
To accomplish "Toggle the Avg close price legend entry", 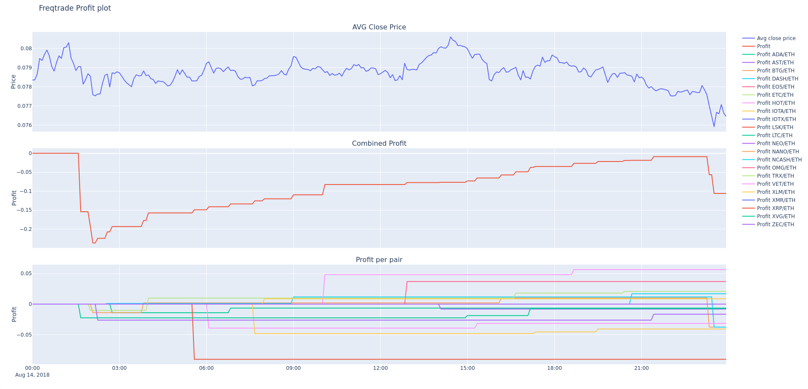I will pos(776,38).
